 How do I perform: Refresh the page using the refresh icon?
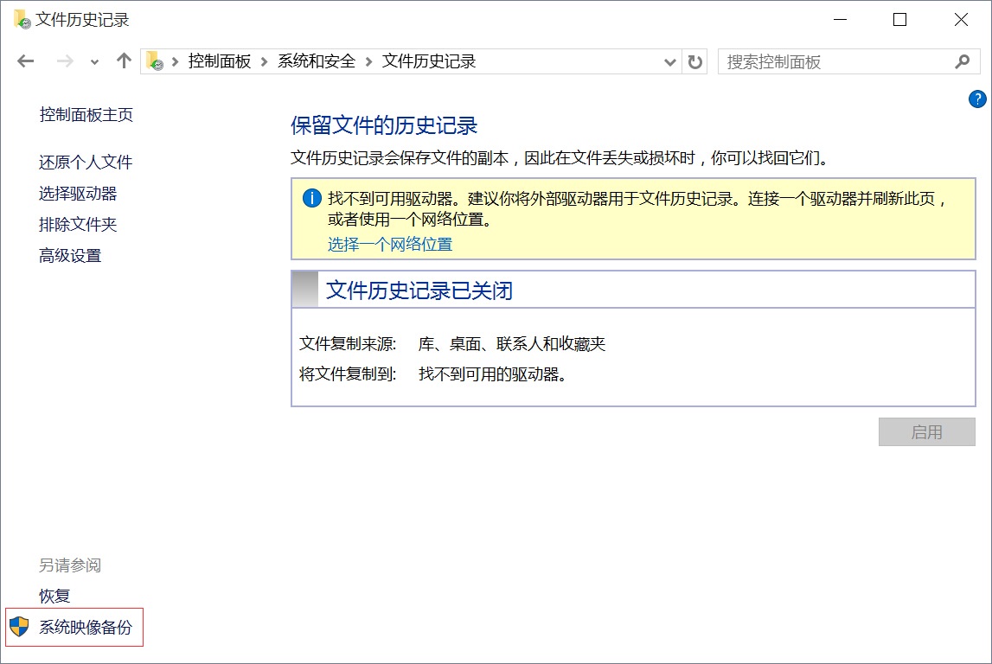695,61
